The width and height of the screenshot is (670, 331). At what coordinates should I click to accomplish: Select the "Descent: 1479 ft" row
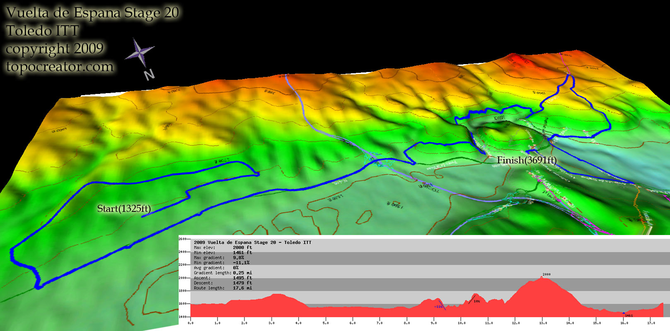tap(223, 283)
